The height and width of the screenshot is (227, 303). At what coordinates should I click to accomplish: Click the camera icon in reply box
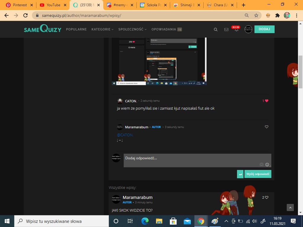click(x=262, y=164)
